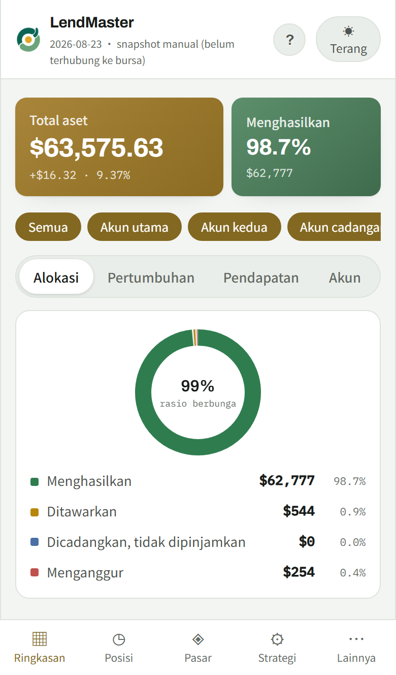Click the 0.9% legend percentage

[353, 512]
